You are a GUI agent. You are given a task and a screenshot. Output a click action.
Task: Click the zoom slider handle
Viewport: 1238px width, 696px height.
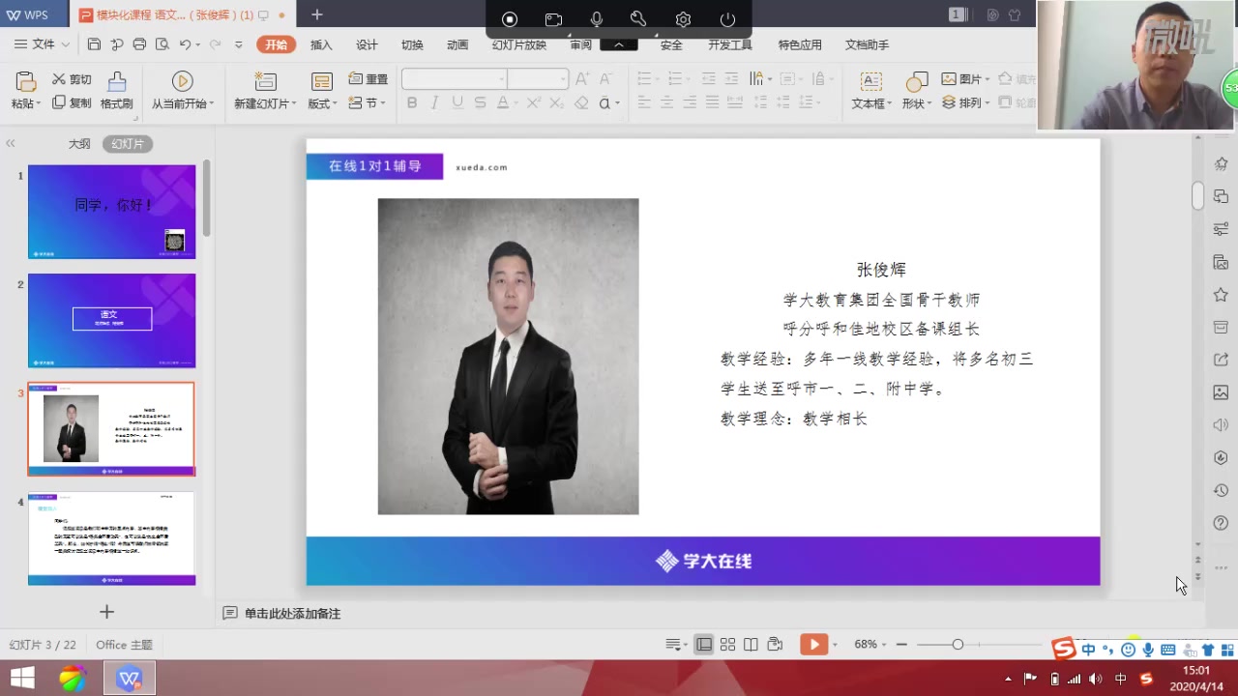tap(958, 645)
